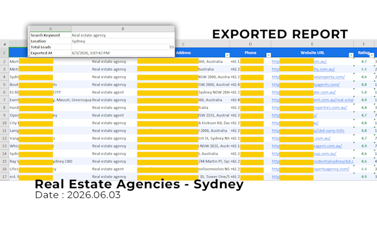
Task: Select column E header
Action: point(312,44)
